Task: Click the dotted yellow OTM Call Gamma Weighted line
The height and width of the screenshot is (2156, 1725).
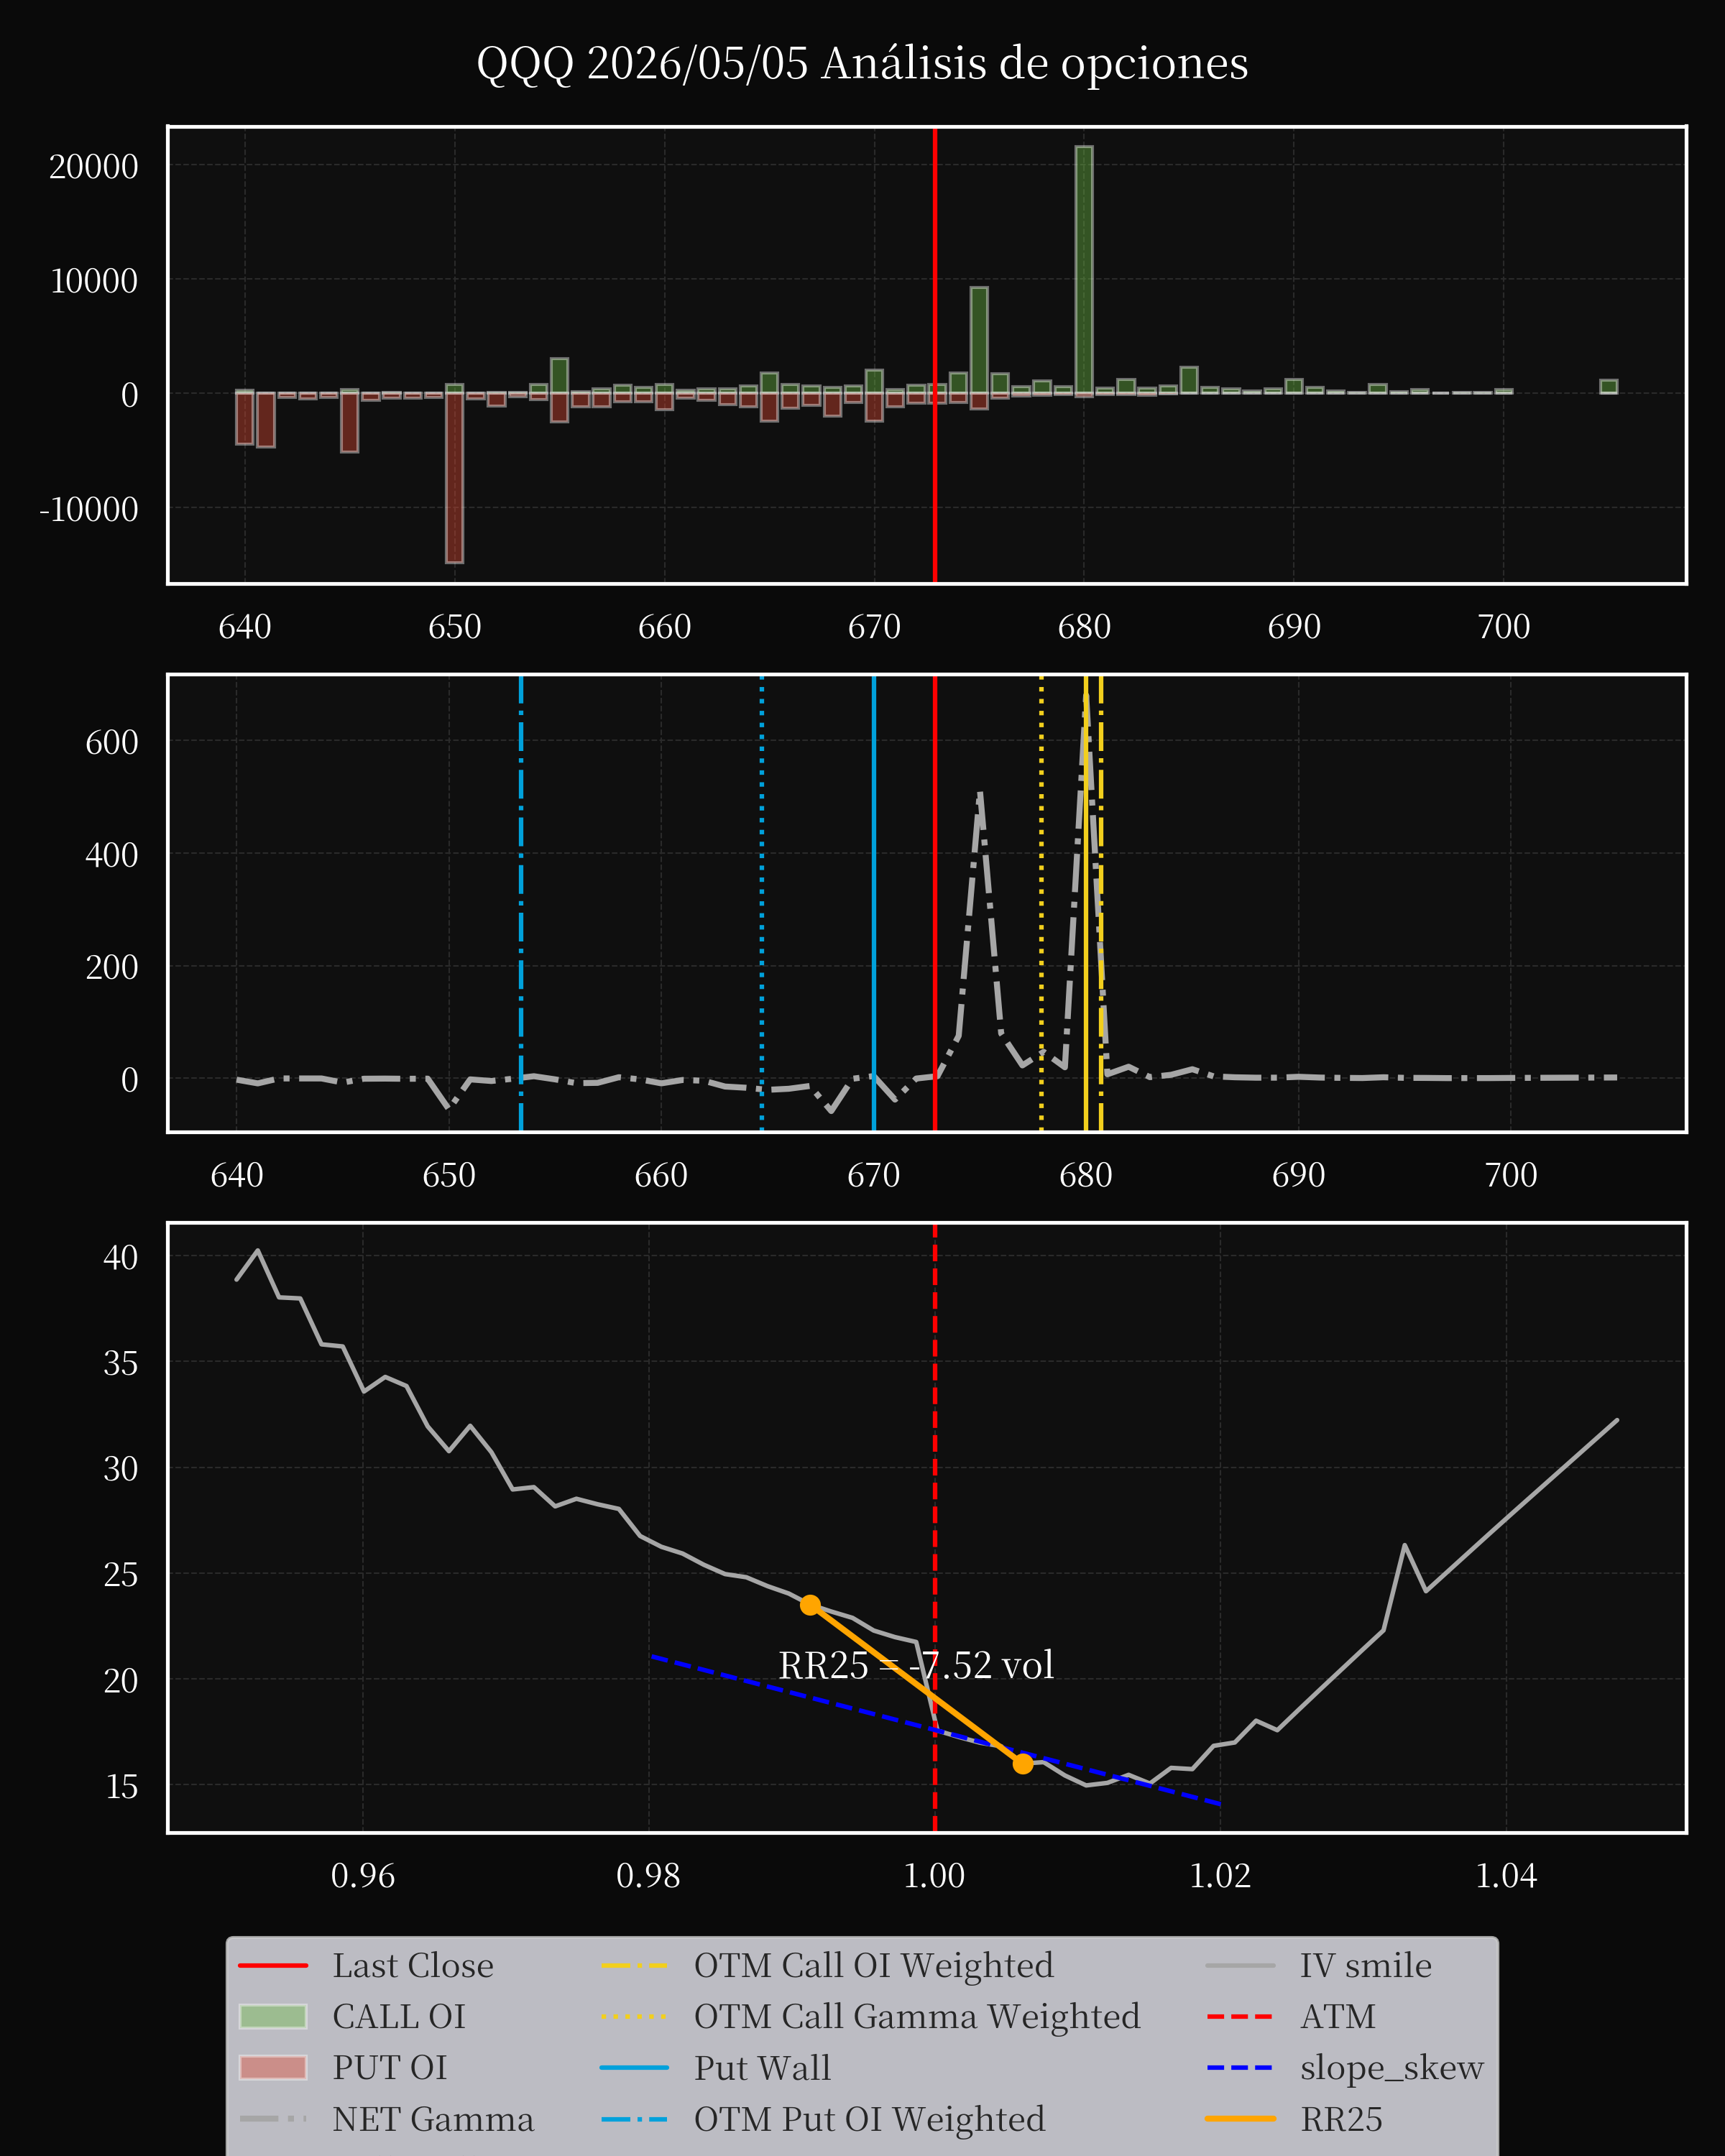Action: pyautogui.click(x=1041, y=904)
